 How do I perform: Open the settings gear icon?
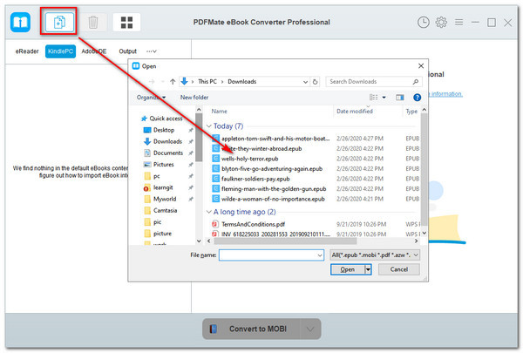[441, 23]
